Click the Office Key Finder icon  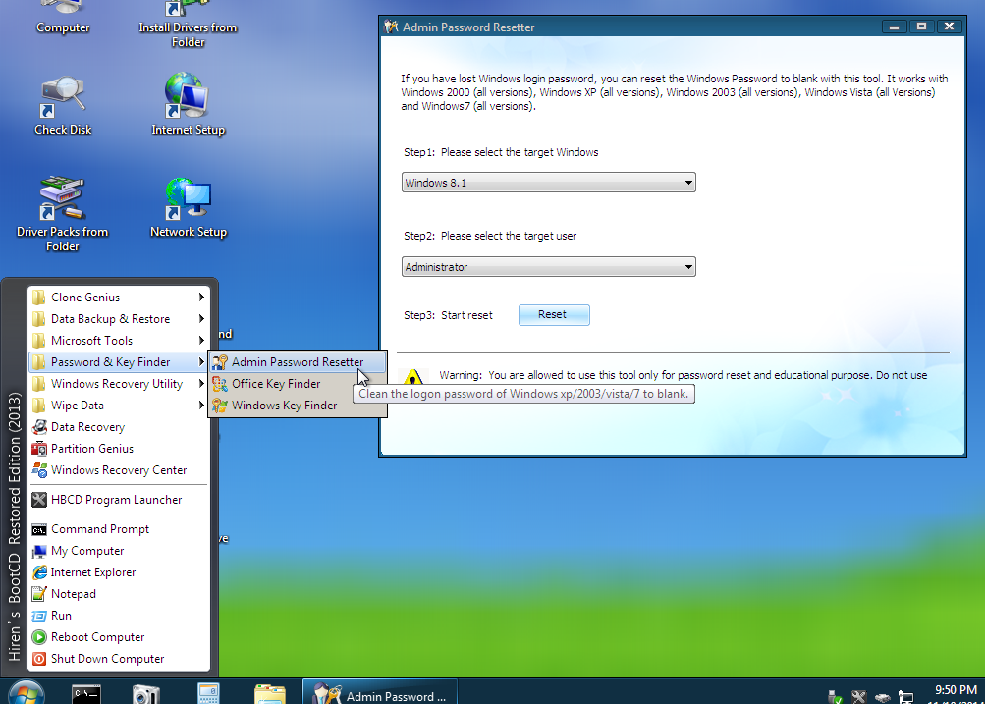coord(219,384)
